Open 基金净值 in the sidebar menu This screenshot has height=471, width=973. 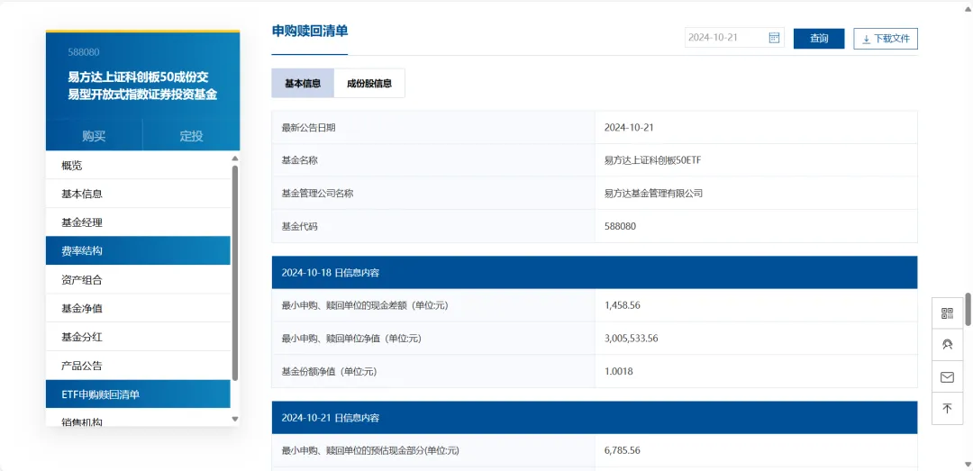138,308
